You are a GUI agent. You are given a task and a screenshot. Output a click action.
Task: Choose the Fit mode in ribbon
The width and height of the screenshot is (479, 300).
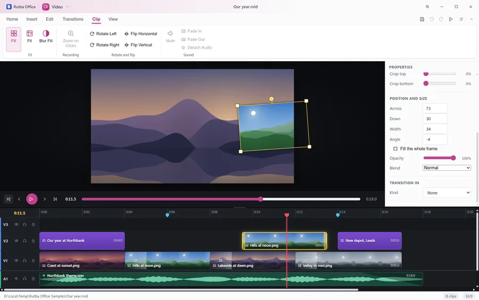[x=29, y=36]
